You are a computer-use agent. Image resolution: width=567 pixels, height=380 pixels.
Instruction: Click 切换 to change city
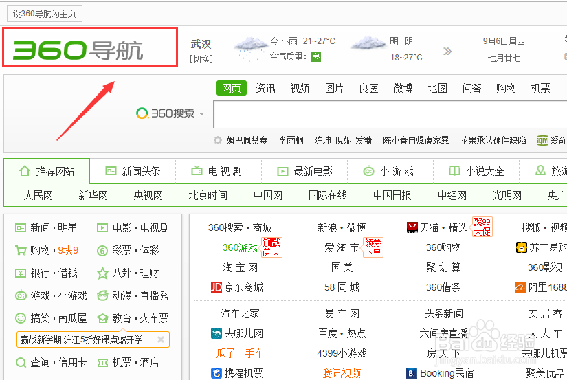[x=201, y=58]
